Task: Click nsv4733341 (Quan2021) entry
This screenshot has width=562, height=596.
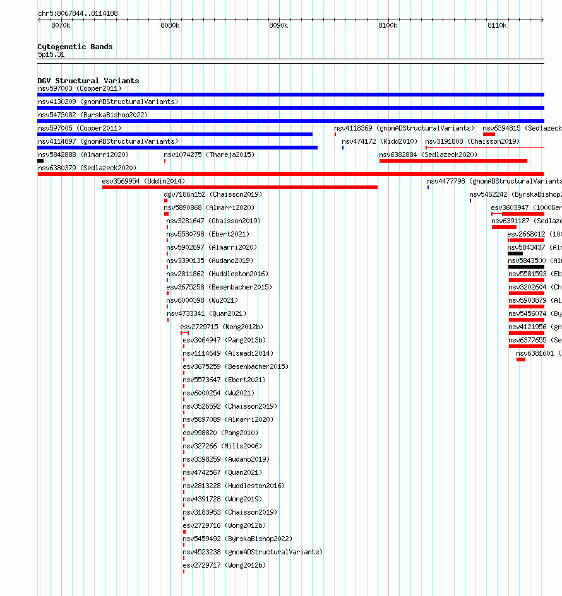Action: pyautogui.click(x=206, y=314)
